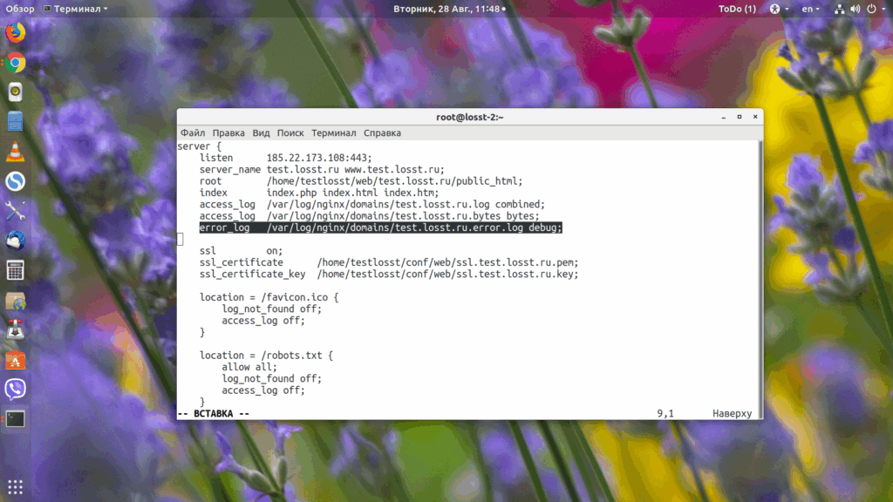Open the Обзор activities overview
This screenshot has height=502, width=893.
(20, 9)
